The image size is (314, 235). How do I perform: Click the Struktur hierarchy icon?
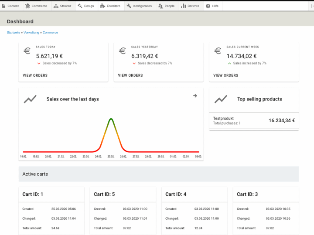point(56,6)
